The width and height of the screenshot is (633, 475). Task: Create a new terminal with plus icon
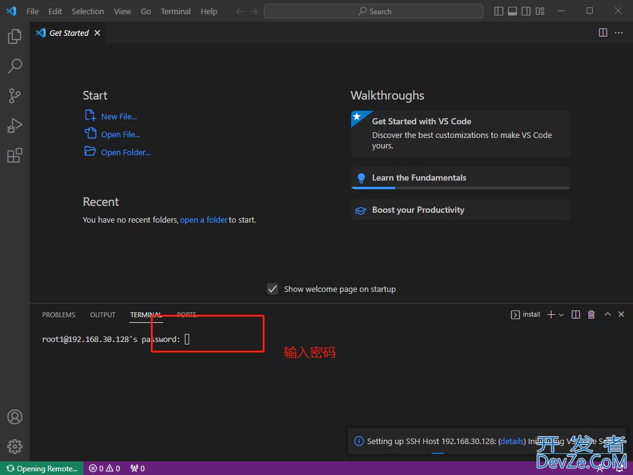pyautogui.click(x=551, y=315)
